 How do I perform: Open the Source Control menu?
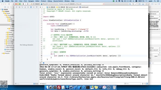tap(58, 1)
